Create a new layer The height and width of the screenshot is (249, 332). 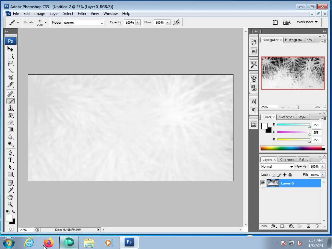pyautogui.click(x=308, y=226)
